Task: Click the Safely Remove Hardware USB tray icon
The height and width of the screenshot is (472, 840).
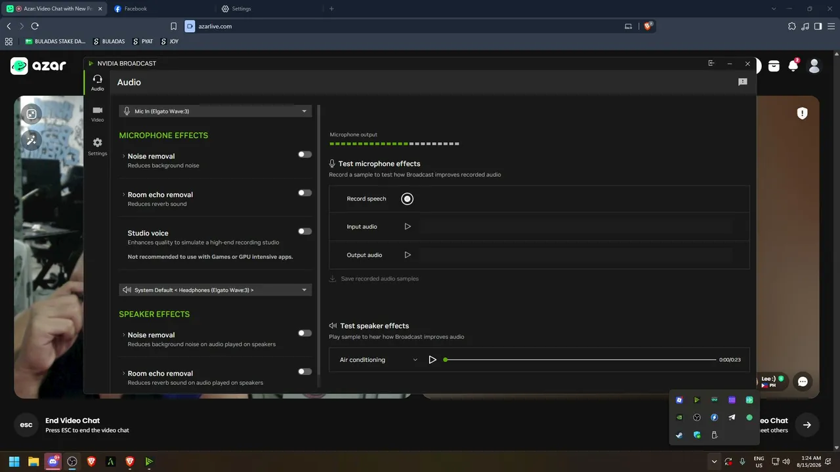Action: (x=714, y=435)
